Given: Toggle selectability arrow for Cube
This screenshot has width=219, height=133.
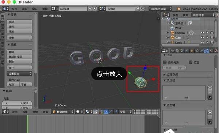Looking at the screenshot, I should 207,37.
